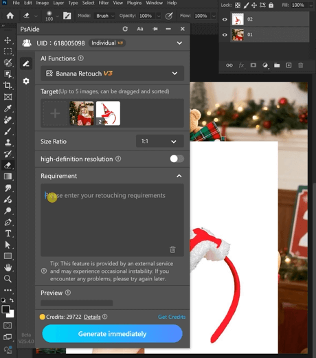Select the Horizontal Type tool
The image size is (316, 358).
click(x=8, y=234)
